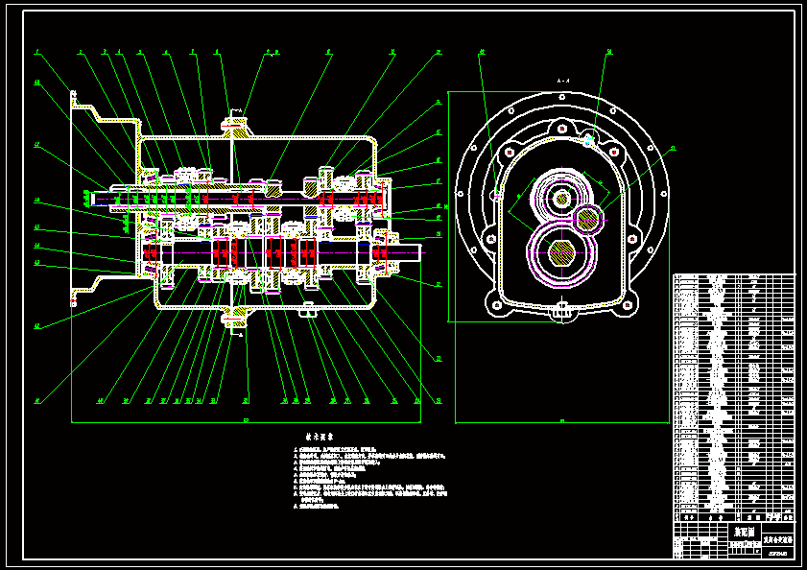Select the top cover plug on the gearbox housing
Viewport: 807px width, 570px height.
pyautogui.click(x=235, y=127)
